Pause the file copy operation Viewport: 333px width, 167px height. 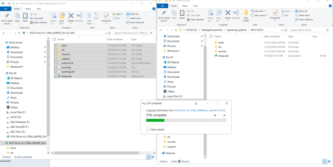click(x=215, y=115)
